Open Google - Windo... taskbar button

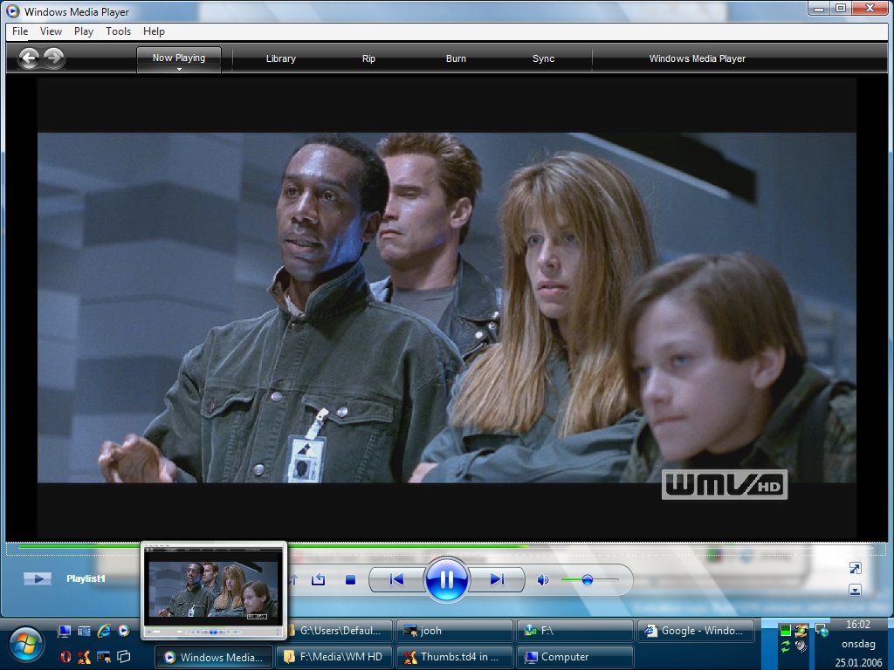(x=696, y=631)
